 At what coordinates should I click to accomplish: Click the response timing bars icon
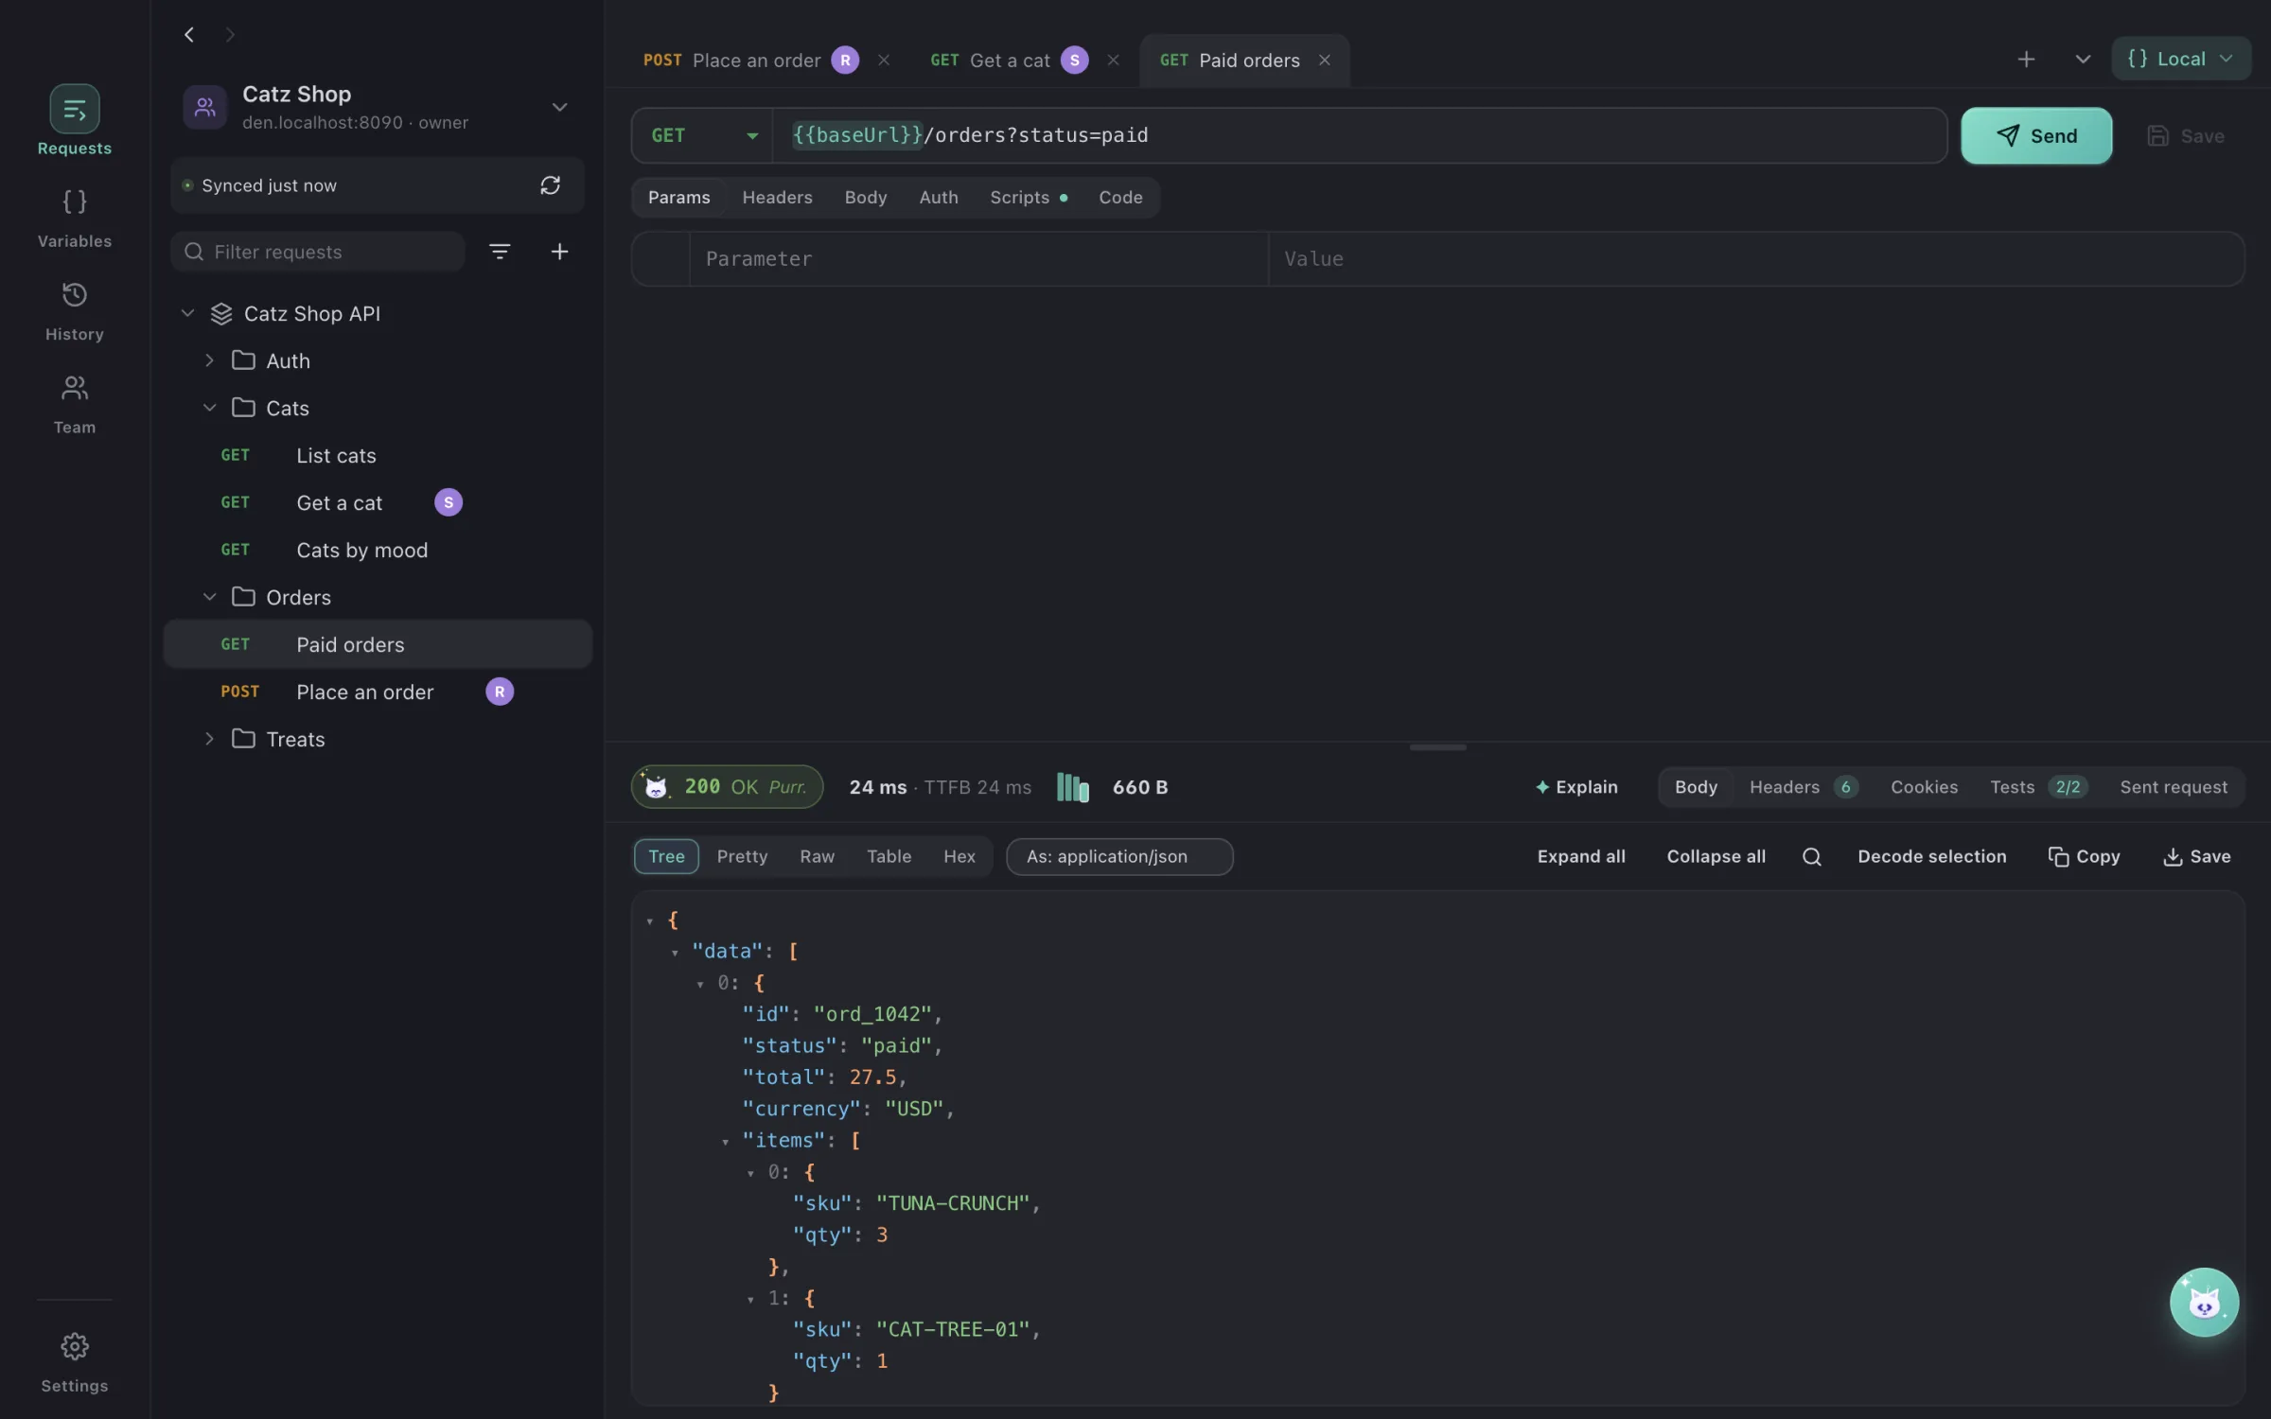click(x=1072, y=787)
